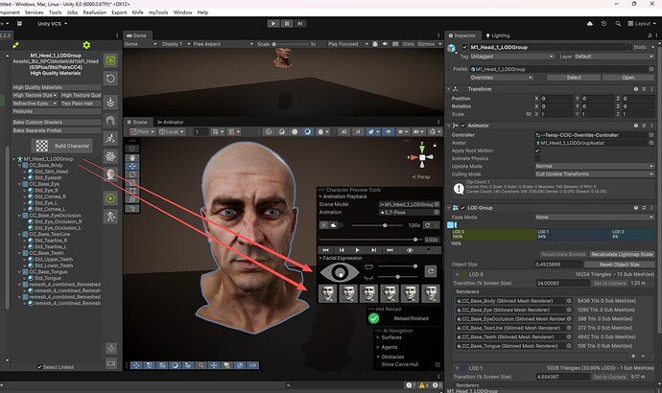Click the green link icon in importer panel

click(x=15, y=45)
